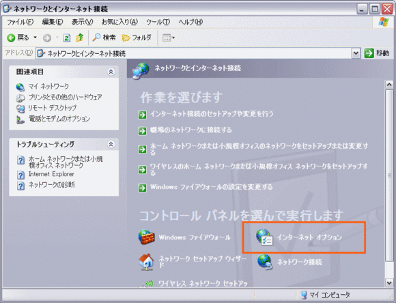Click the vertical scrollbar down arrow
The width and height of the screenshot is (396, 303).
point(389,283)
